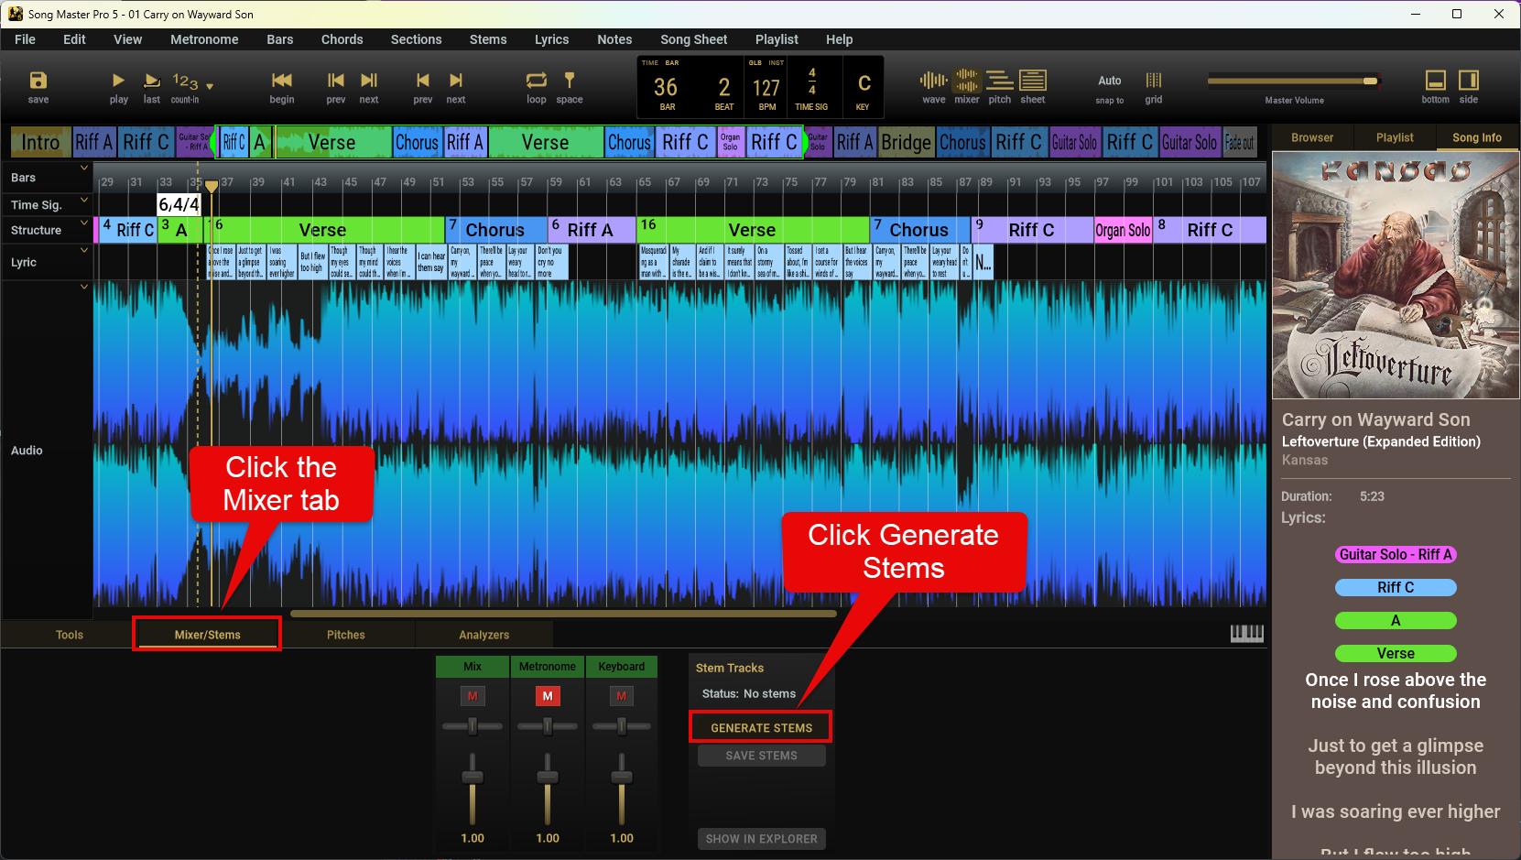Click the save icon in toolbar
This screenshot has width=1521, height=860.
(x=38, y=81)
